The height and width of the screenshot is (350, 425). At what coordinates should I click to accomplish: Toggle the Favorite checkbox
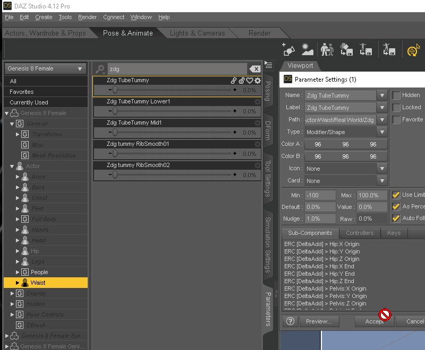396,119
